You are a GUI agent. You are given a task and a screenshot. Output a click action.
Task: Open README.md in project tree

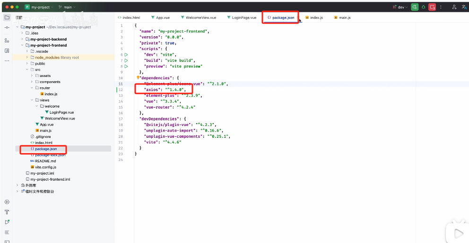pyautogui.click(x=45, y=161)
